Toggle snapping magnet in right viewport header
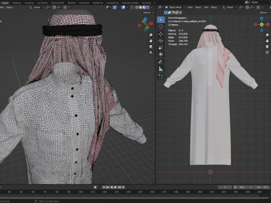Screen dimensions: 271x203 (247, 7)
